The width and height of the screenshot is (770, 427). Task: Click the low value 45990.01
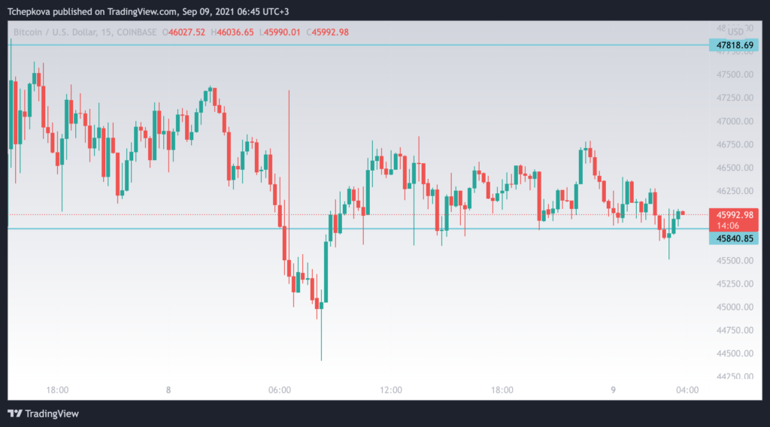tap(282, 32)
